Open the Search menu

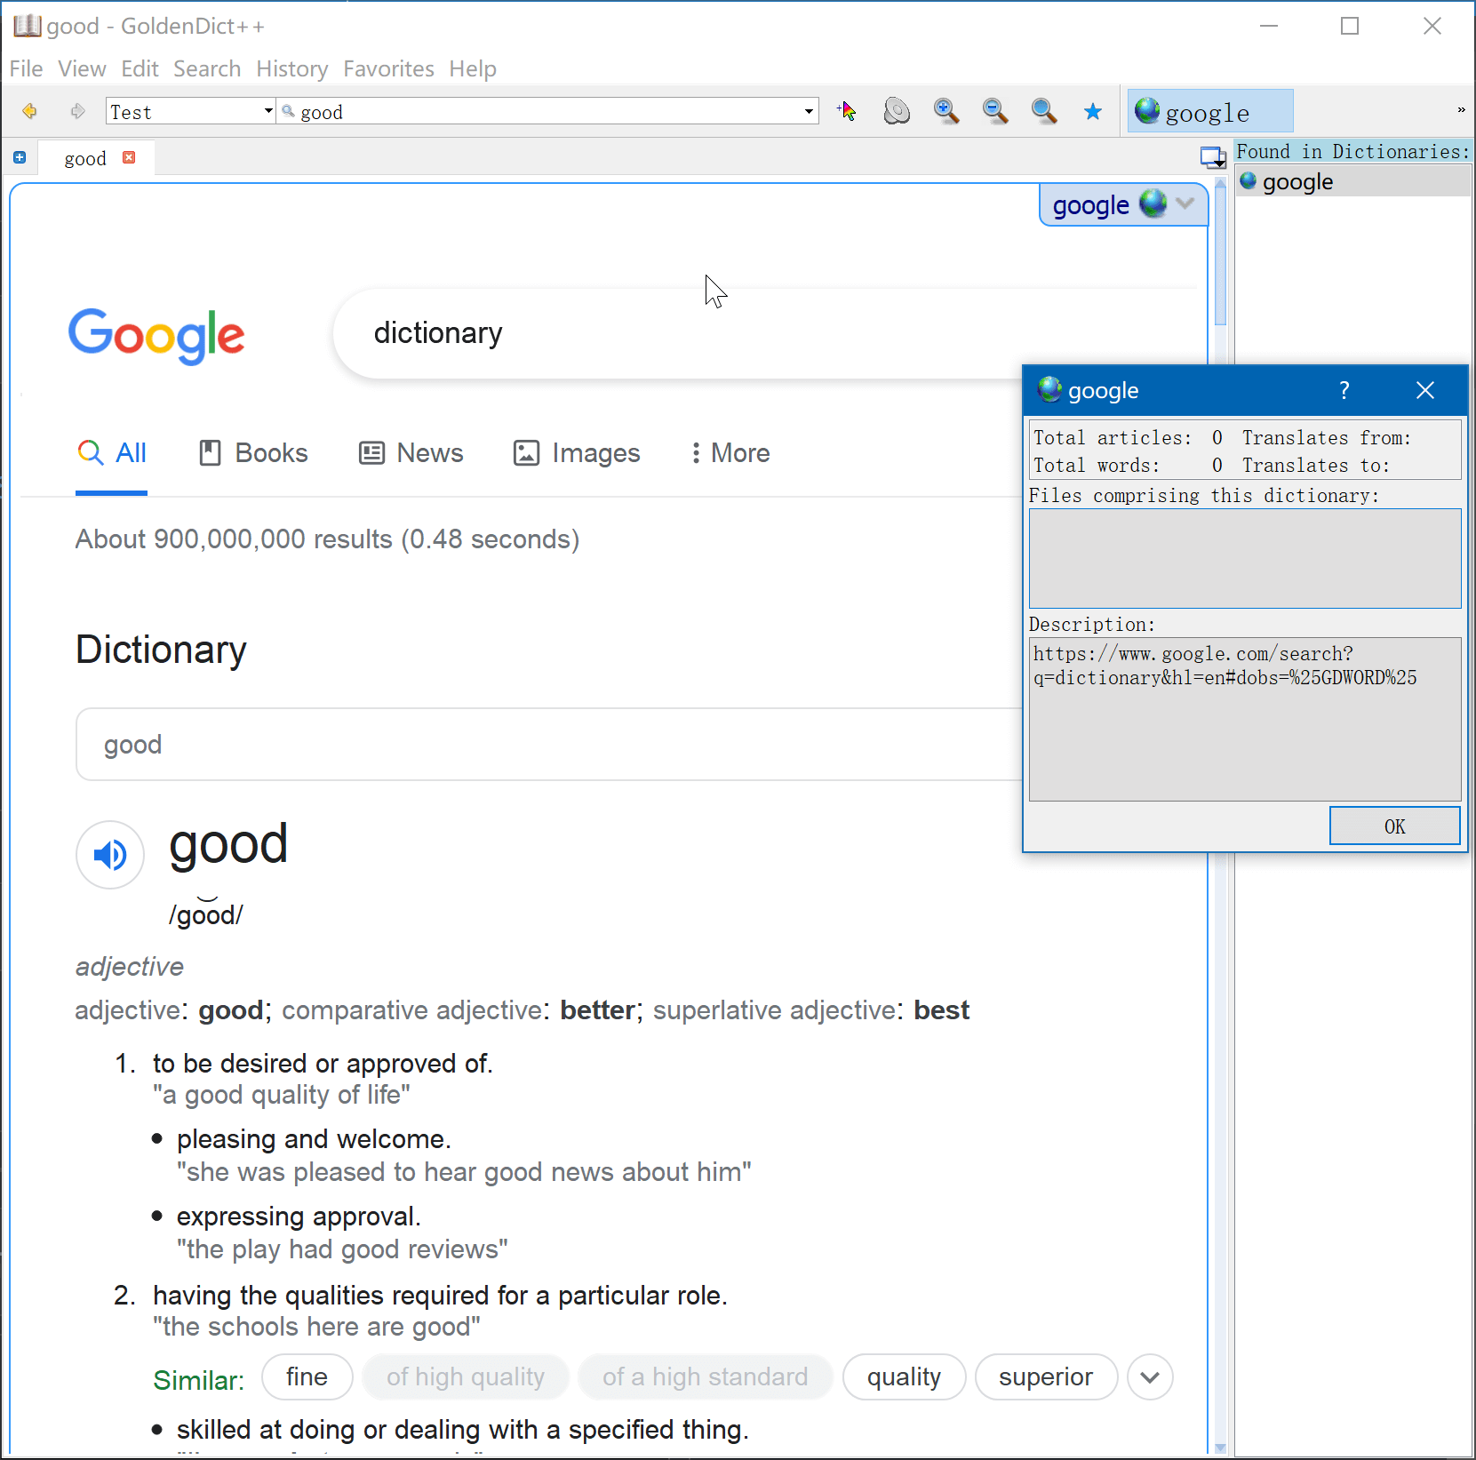(x=207, y=68)
